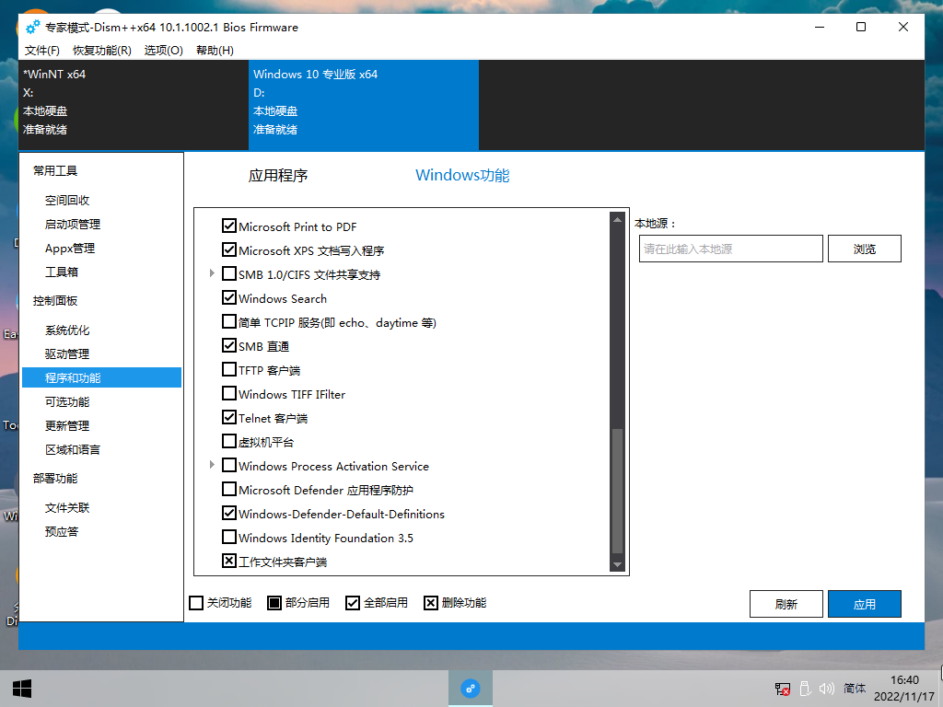Click the USB device tray icon
The width and height of the screenshot is (943, 707).
tap(805, 689)
